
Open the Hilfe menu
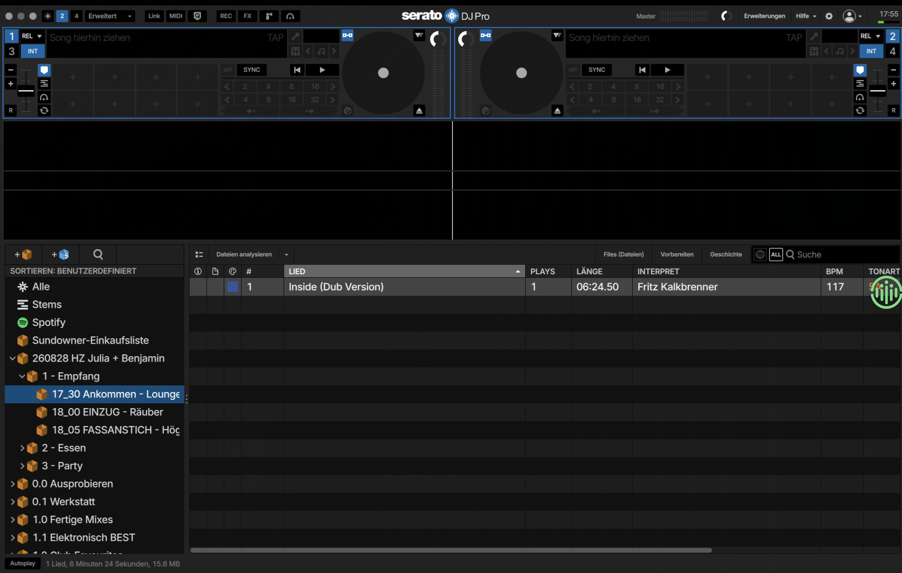(x=806, y=16)
